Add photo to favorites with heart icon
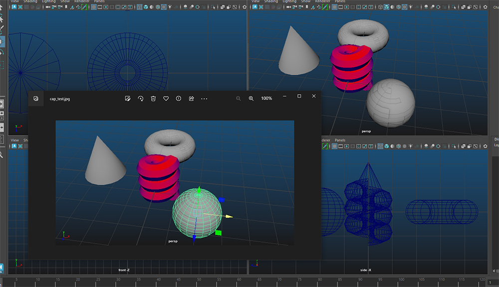The image size is (499, 287). click(166, 99)
